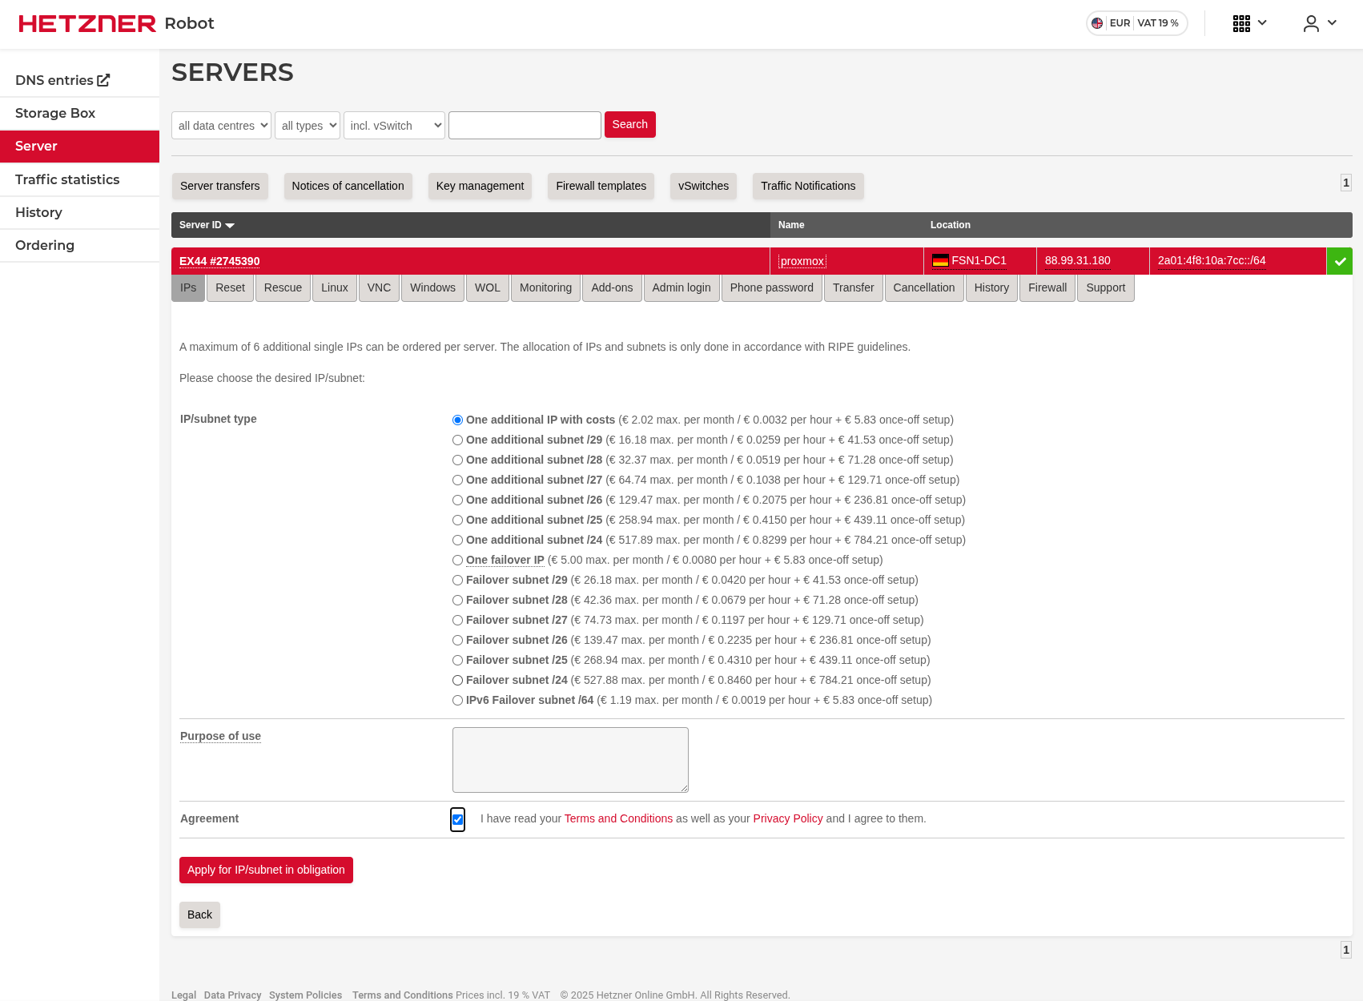The height and width of the screenshot is (1001, 1363).
Task: Go to Traffic statistics in sidebar
Action: click(x=67, y=179)
